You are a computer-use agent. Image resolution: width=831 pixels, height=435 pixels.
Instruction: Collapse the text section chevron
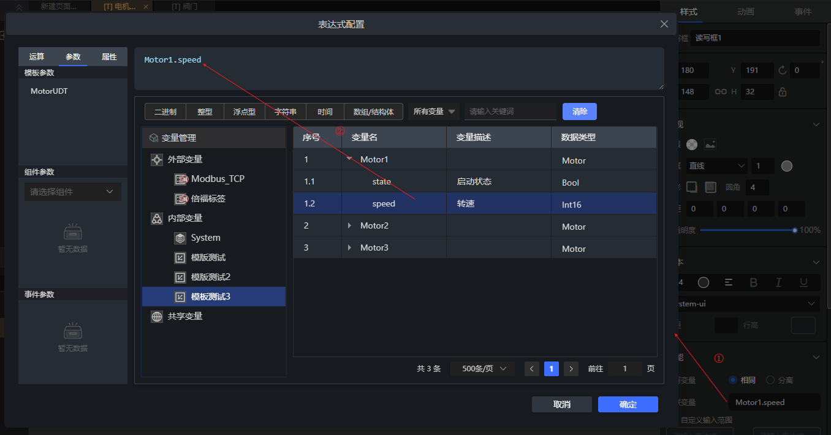point(816,262)
